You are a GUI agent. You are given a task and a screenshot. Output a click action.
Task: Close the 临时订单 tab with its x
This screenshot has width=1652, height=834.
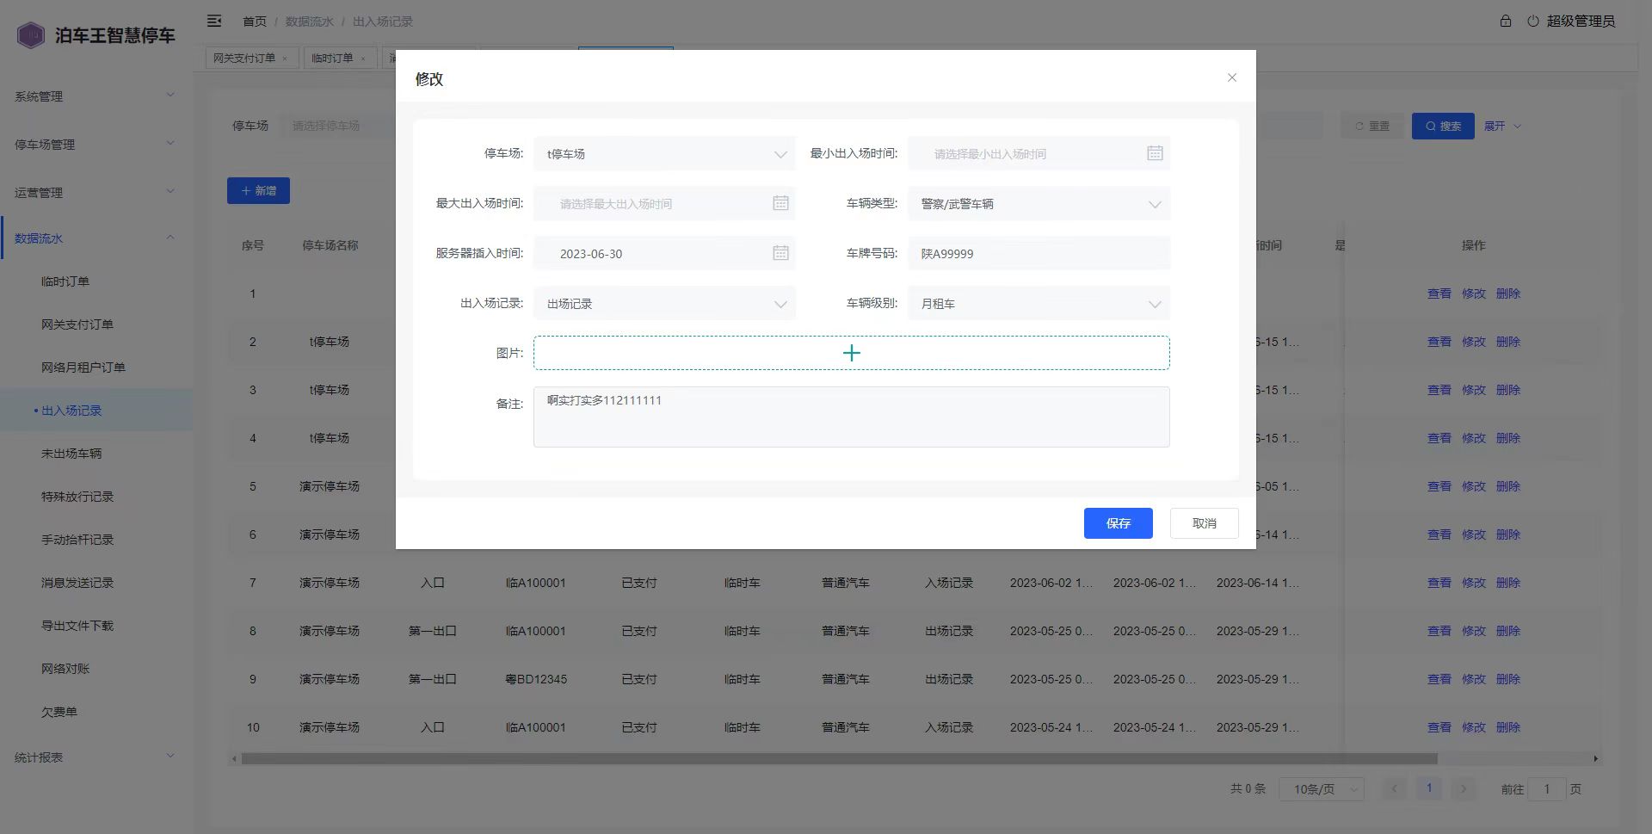point(362,59)
